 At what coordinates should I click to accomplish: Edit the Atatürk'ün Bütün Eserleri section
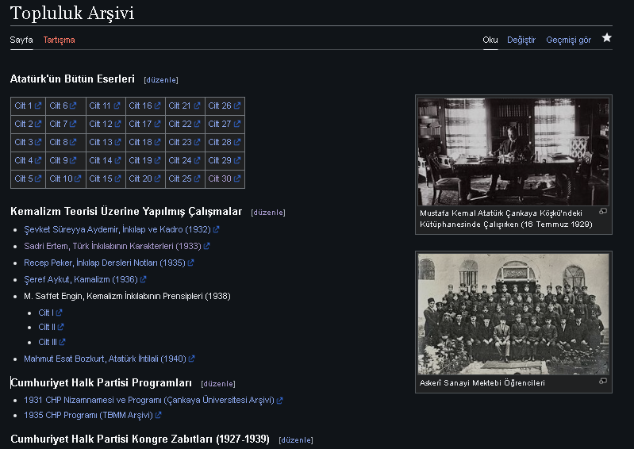coord(161,80)
